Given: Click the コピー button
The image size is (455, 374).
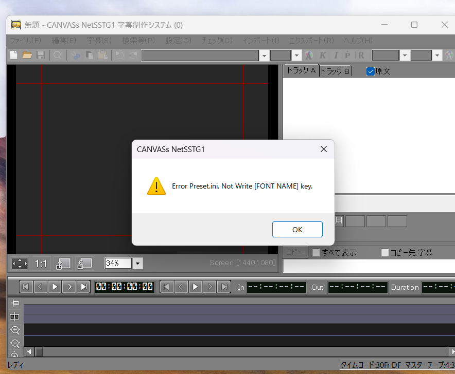Looking at the screenshot, I should [x=295, y=252].
